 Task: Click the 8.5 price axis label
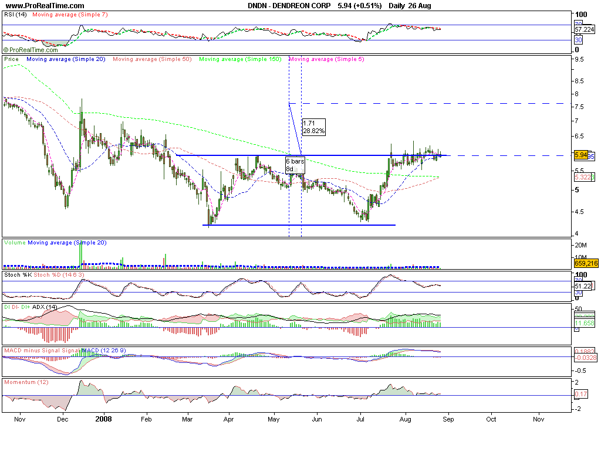pos(579,81)
